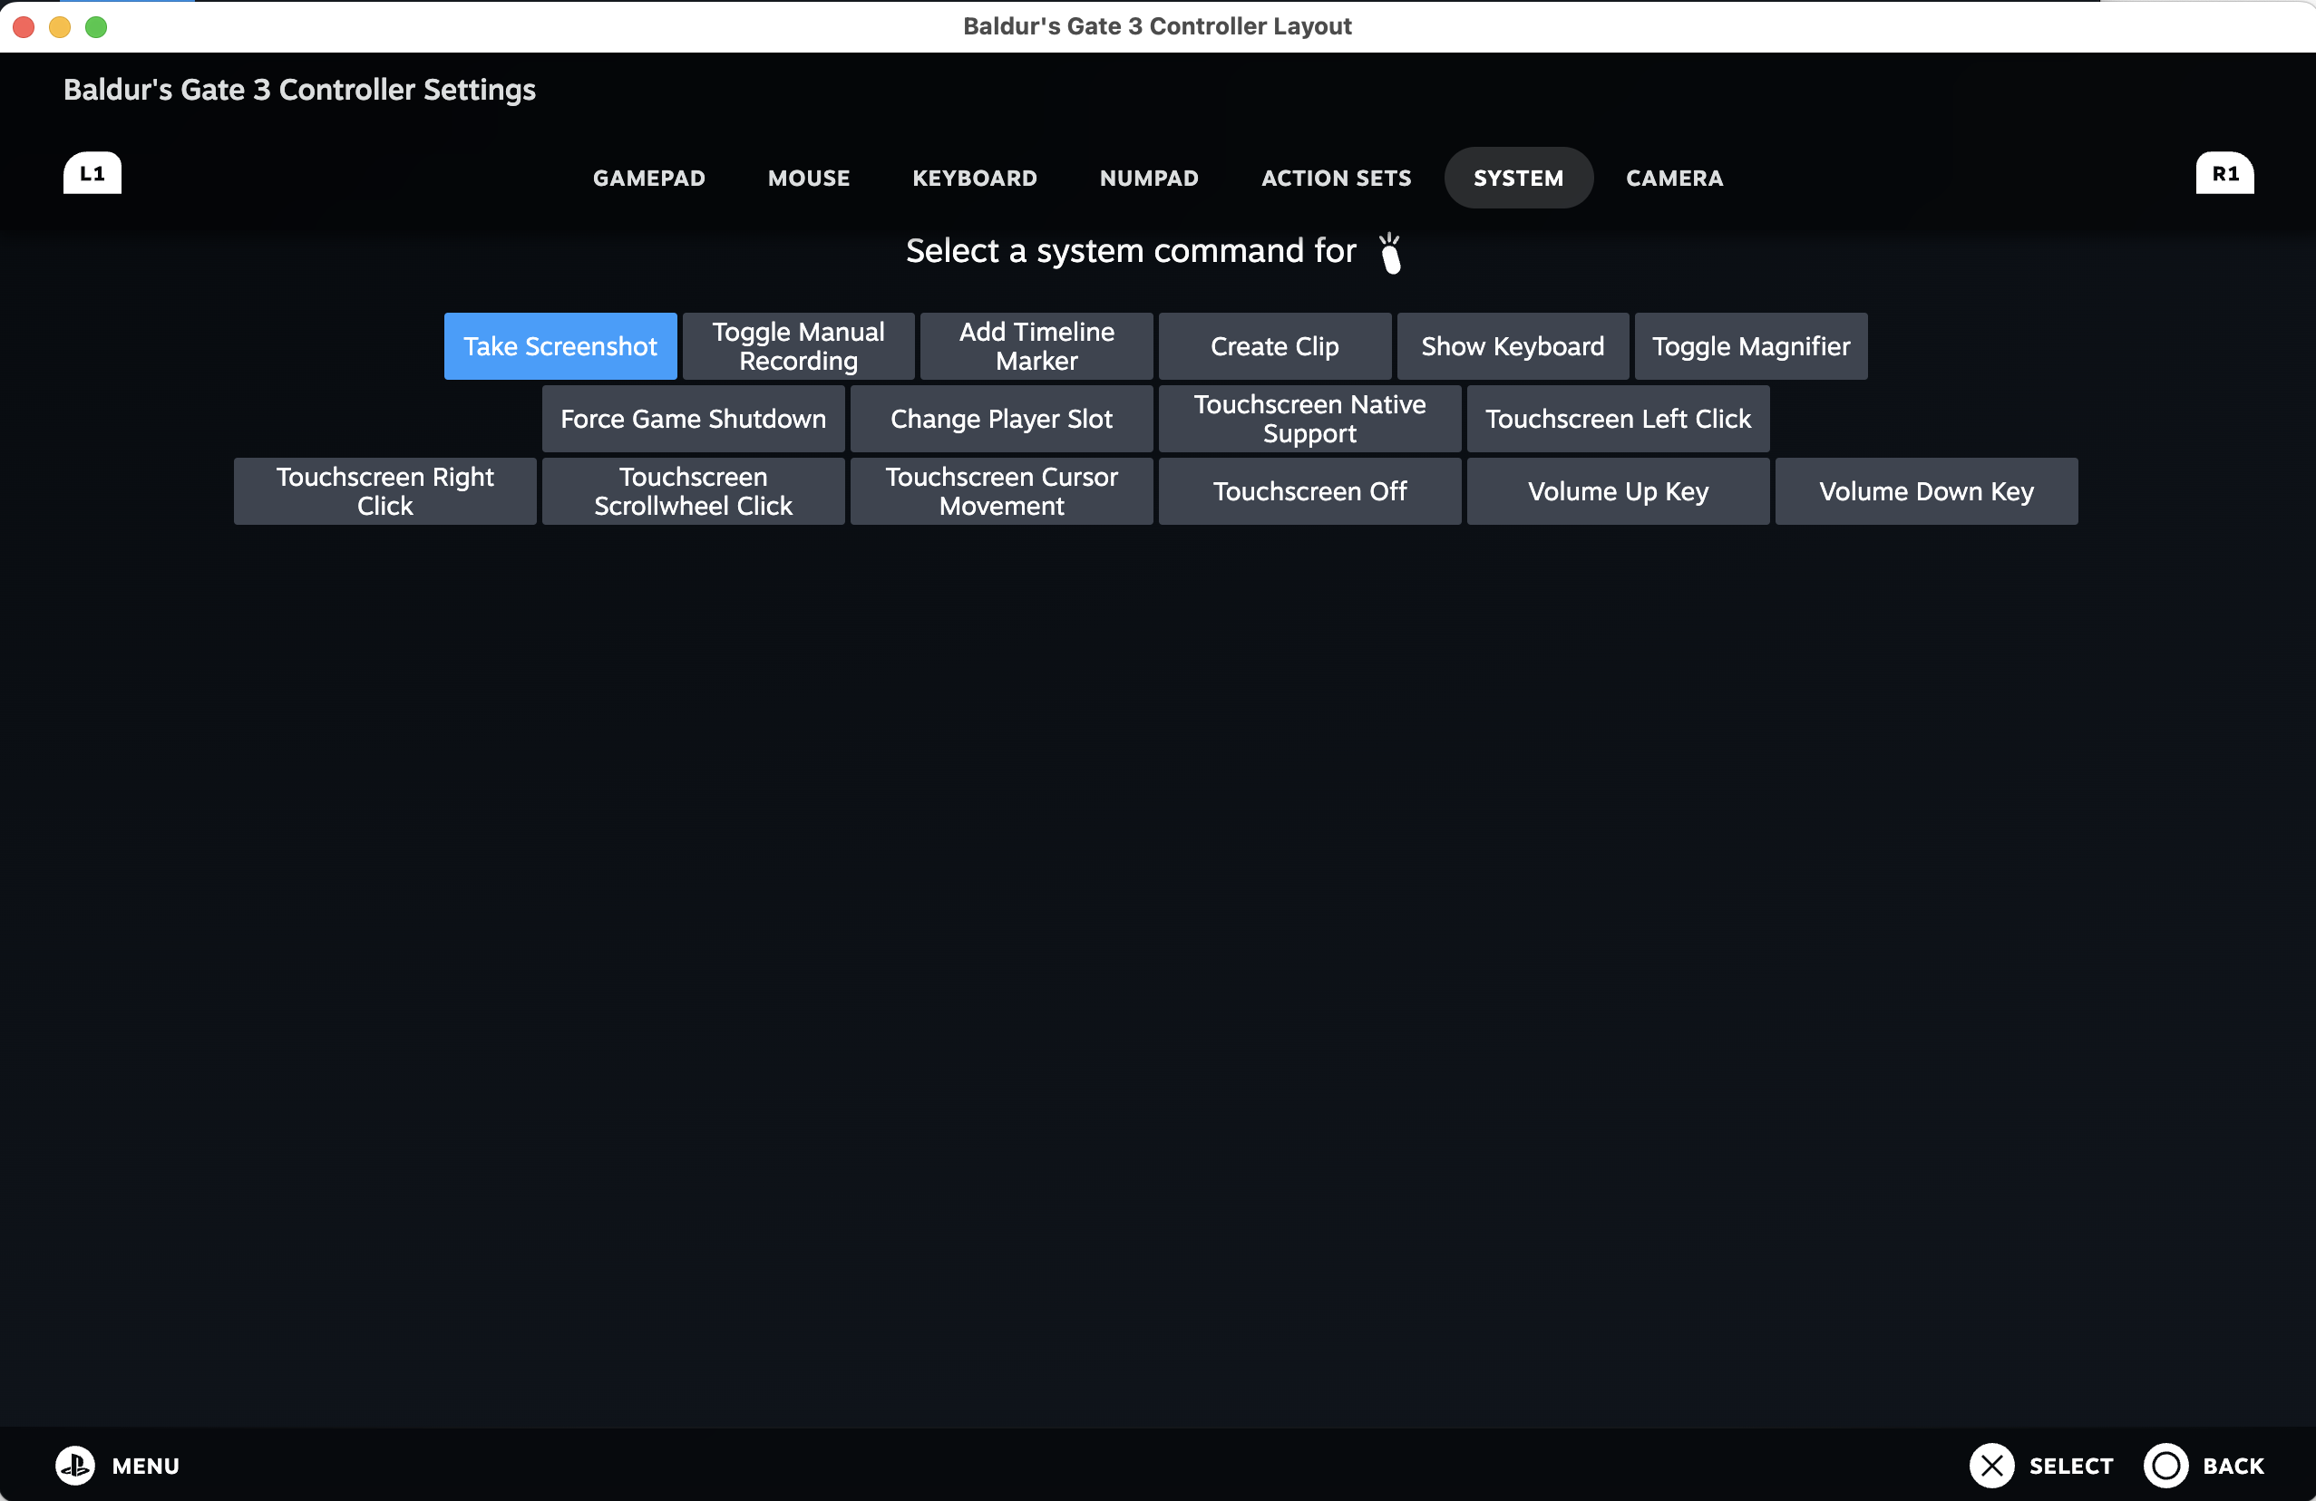The width and height of the screenshot is (2316, 1501).
Task: Click the L1 bumper icon
Action: [92, 173]
